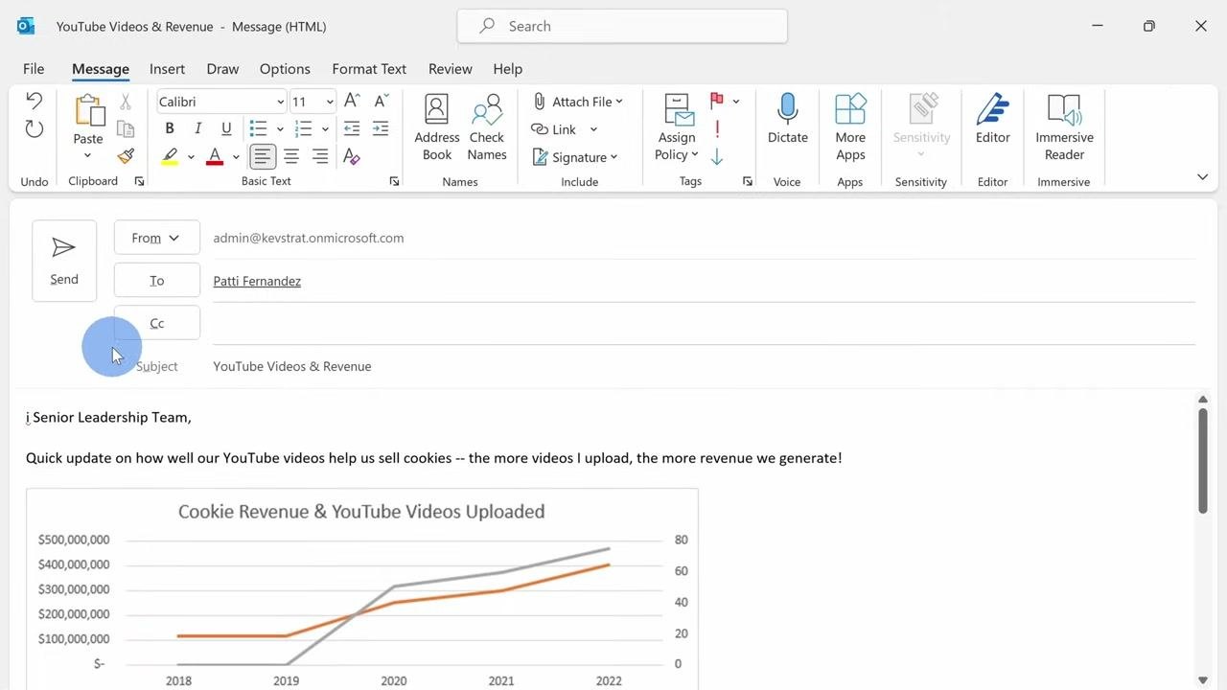
Task: Switch to the Insert tab
Action: click(167, 69)
